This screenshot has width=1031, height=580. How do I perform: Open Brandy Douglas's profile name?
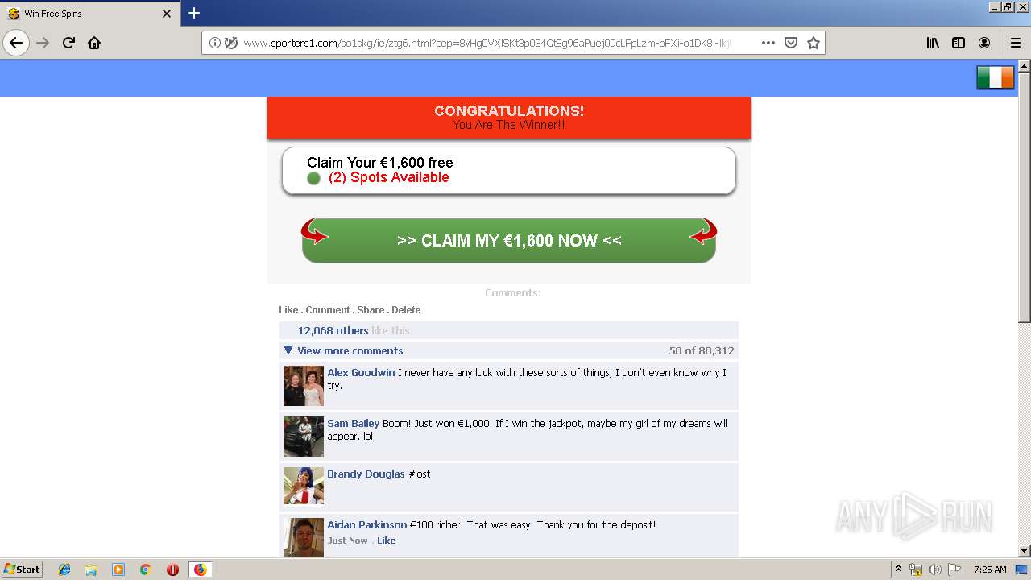(366, 474)
